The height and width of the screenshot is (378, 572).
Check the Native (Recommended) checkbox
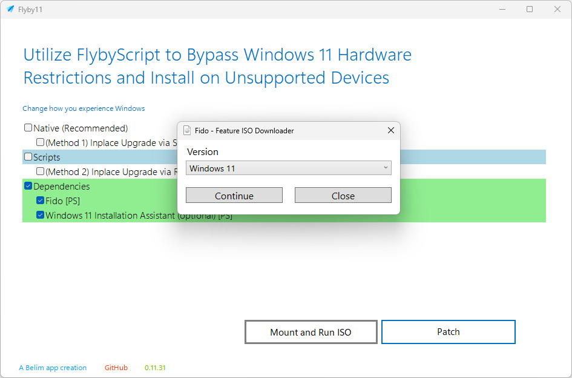click(x=28, y=128)
